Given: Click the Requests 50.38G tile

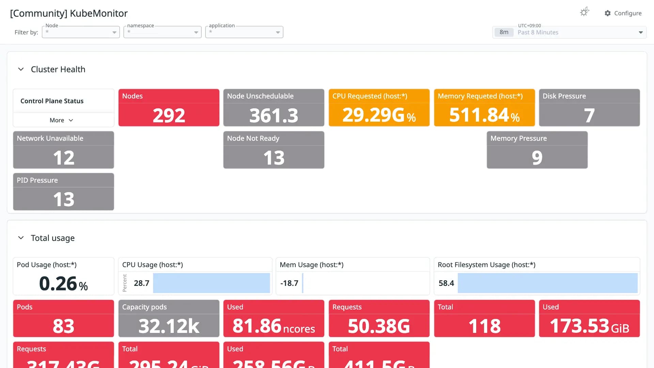Looking at the screenshot, I should point(379,319).
